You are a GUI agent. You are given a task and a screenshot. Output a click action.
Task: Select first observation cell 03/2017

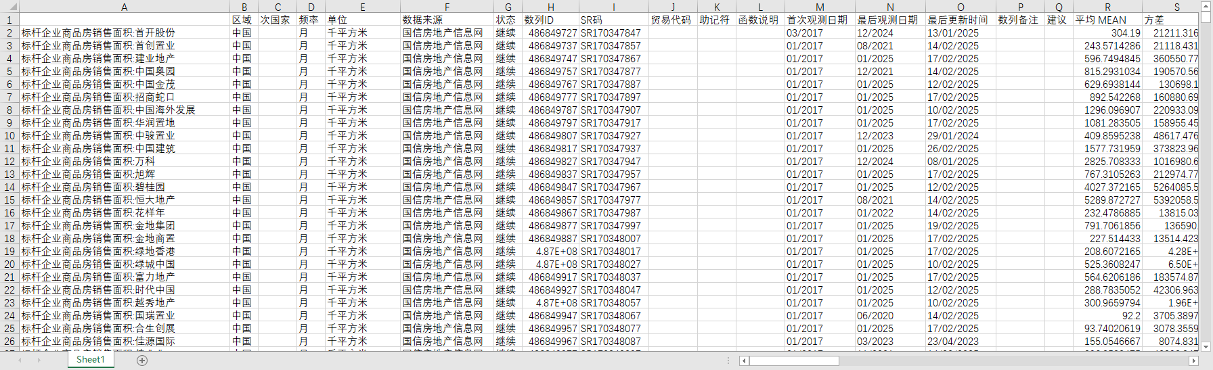tap(820, 32)
